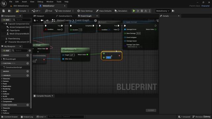Click the blueprint graph hierarchy icon in breadcrumb
The width and height of the screenshot is (212, 119).
click(53, 20)
